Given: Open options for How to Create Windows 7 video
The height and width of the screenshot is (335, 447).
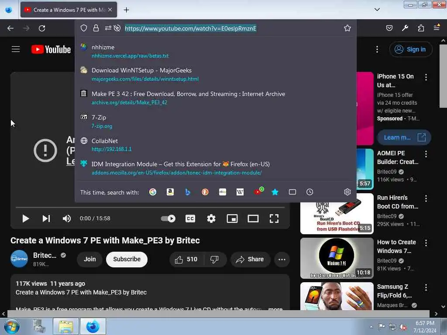Looking at the screenshot, I should 426,243.
